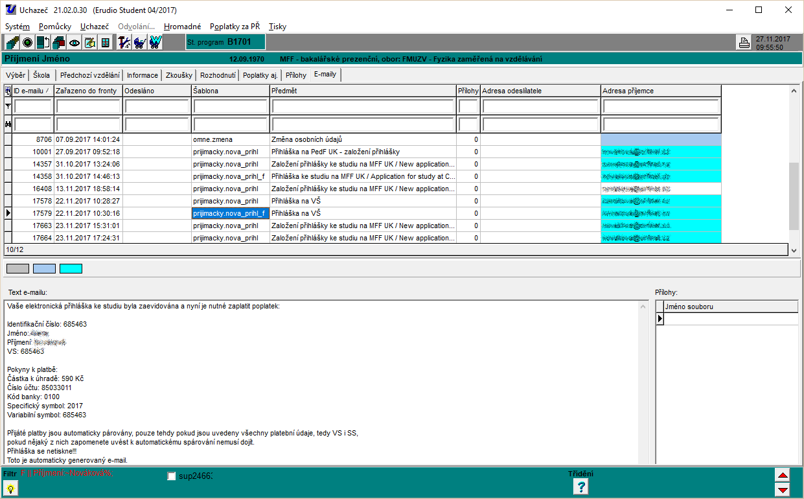The image size is (804, 499).
Task: Sort by the Zařazeno do fronty column header
Action: tap(87, 91)
